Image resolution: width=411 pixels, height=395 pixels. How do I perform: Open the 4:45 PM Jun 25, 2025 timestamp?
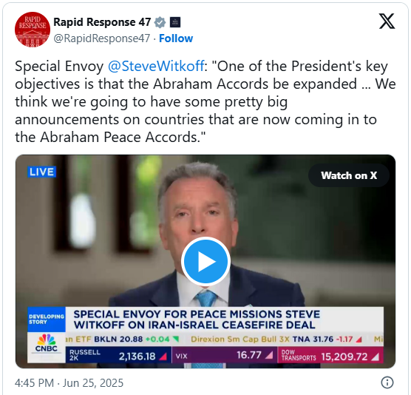[x=69, y=383]
